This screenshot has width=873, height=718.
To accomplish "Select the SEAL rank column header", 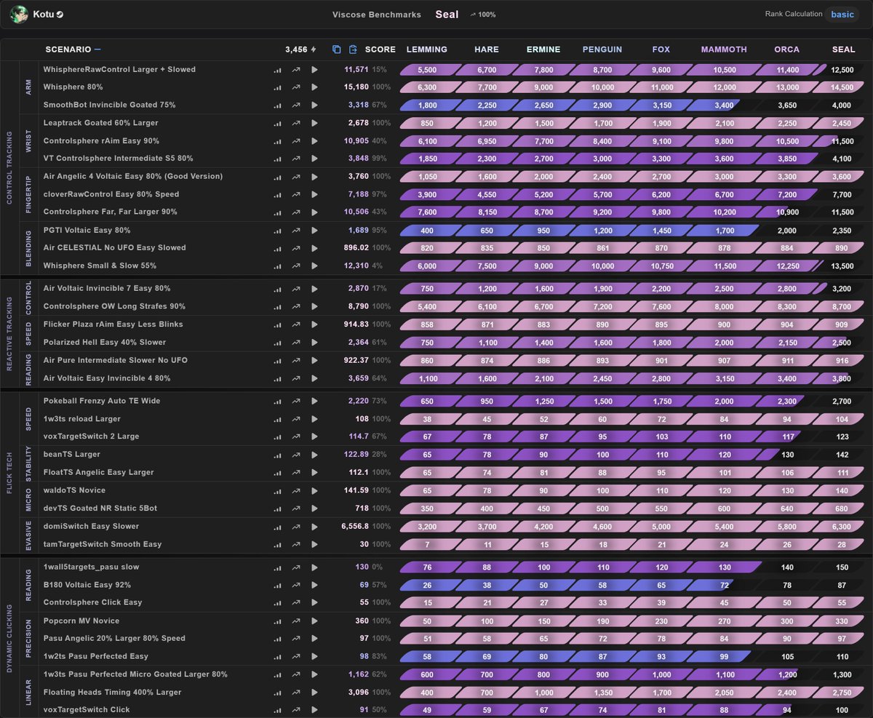I will click(843, 49).
